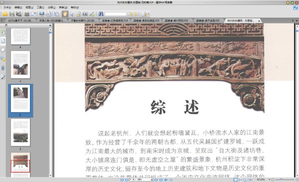299x182 pixels.
Task: Click the continuous page view icon
Action: pyautogui.click(x=241, y=180)
